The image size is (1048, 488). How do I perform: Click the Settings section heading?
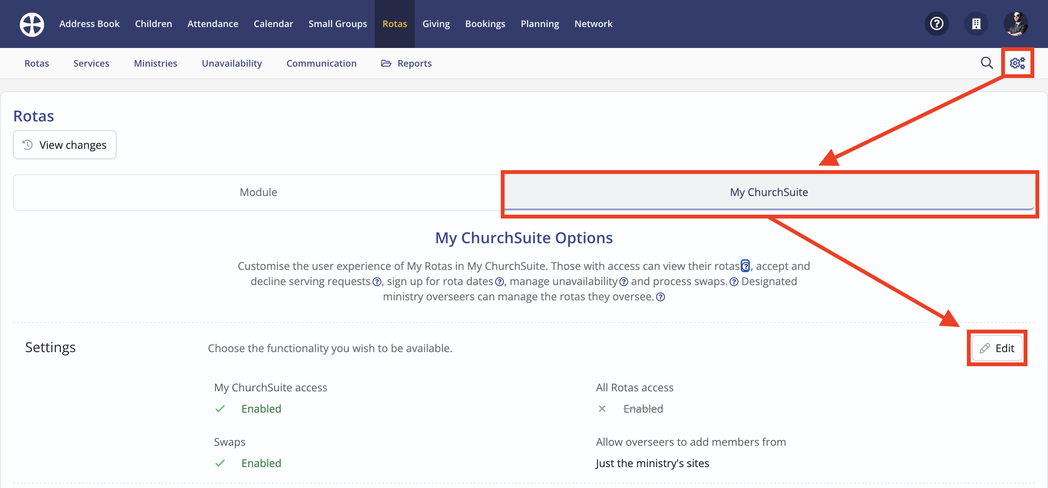(x=50, y=347)
